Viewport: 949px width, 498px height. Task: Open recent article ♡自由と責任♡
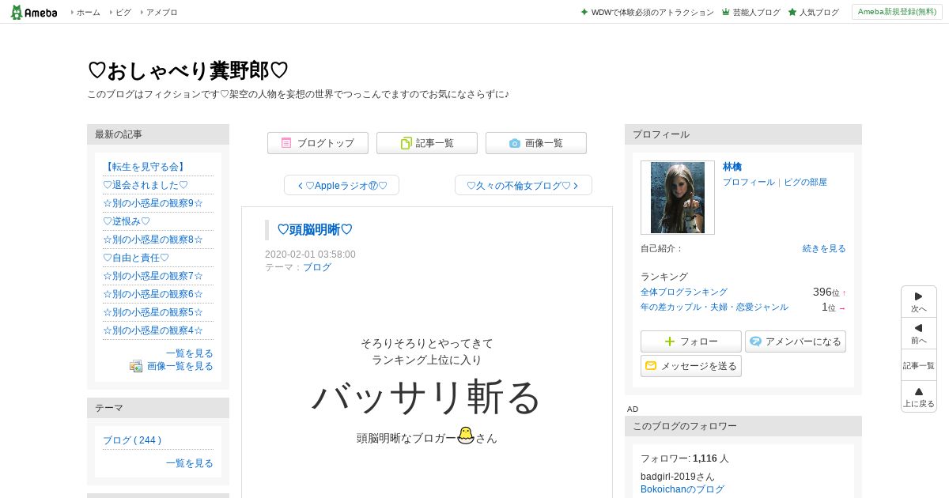[x=136, y=258]
